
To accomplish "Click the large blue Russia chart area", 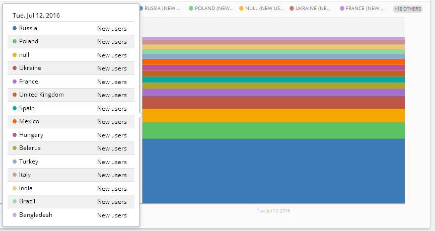I will point(273,171).
